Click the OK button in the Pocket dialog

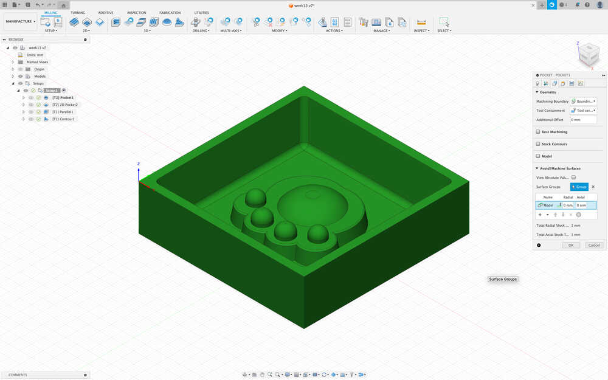point(571,246)
